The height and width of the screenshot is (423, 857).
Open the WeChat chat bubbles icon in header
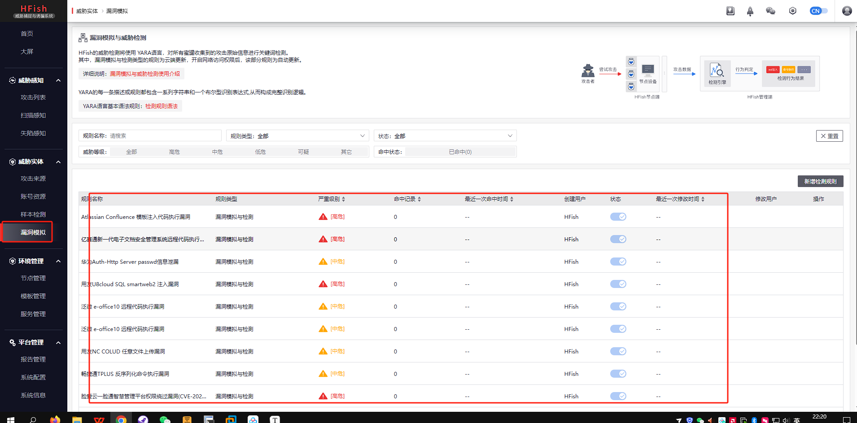[x=770, y=11]
